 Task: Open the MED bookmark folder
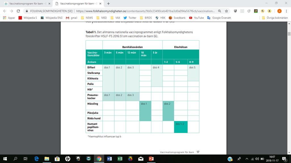102,18
